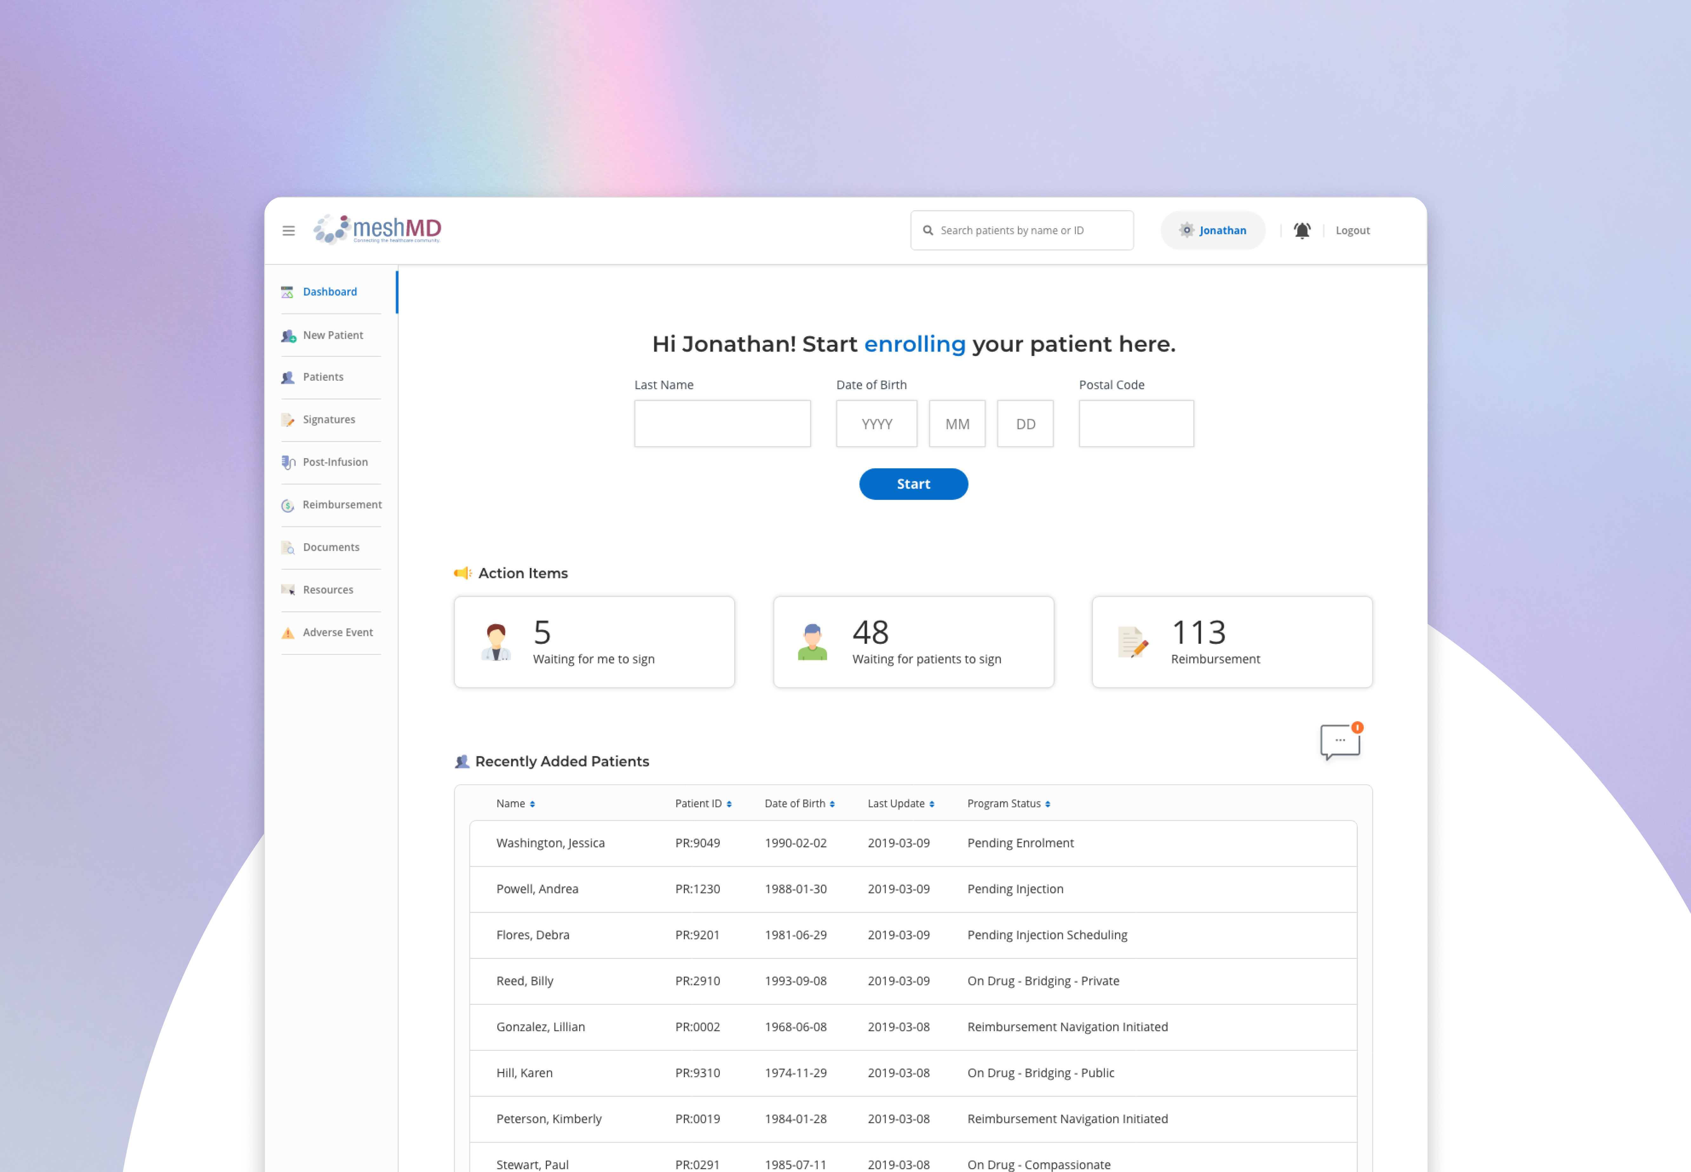Focus the Last Name field
The image size is (1691, 1172).
pyautogui.click(x=722, y=424)
